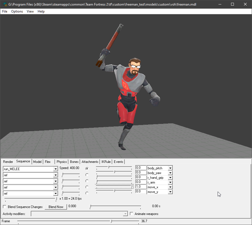Screen dimensions: 252x225
Task: Click the weight slider on the bottom ref row
Action: 71,193
